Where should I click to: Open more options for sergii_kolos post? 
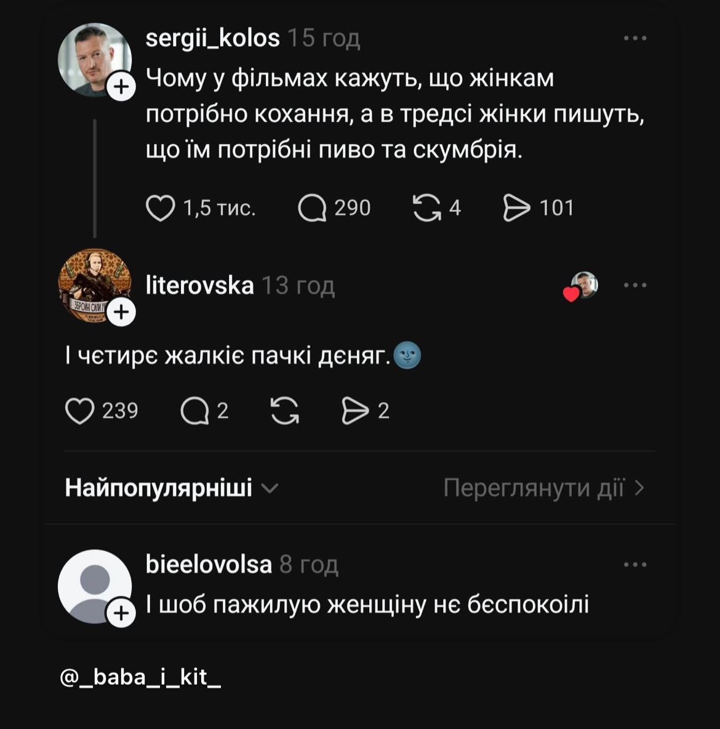pyautogui.click(x=635, y=38)
